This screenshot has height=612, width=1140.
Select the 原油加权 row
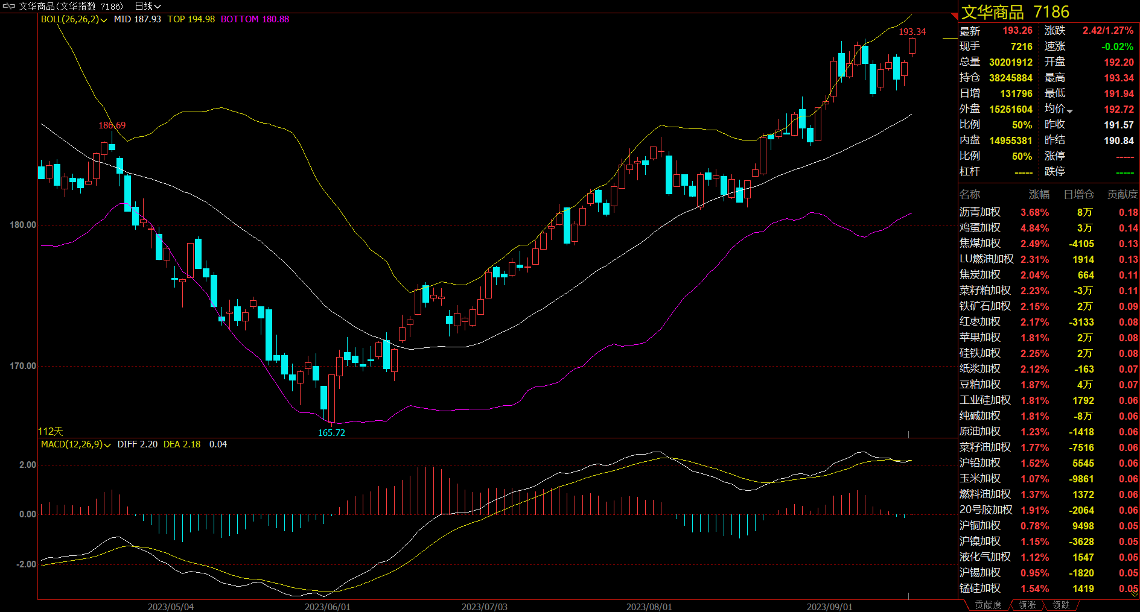pyautogui.click(x=1049, y=432)
